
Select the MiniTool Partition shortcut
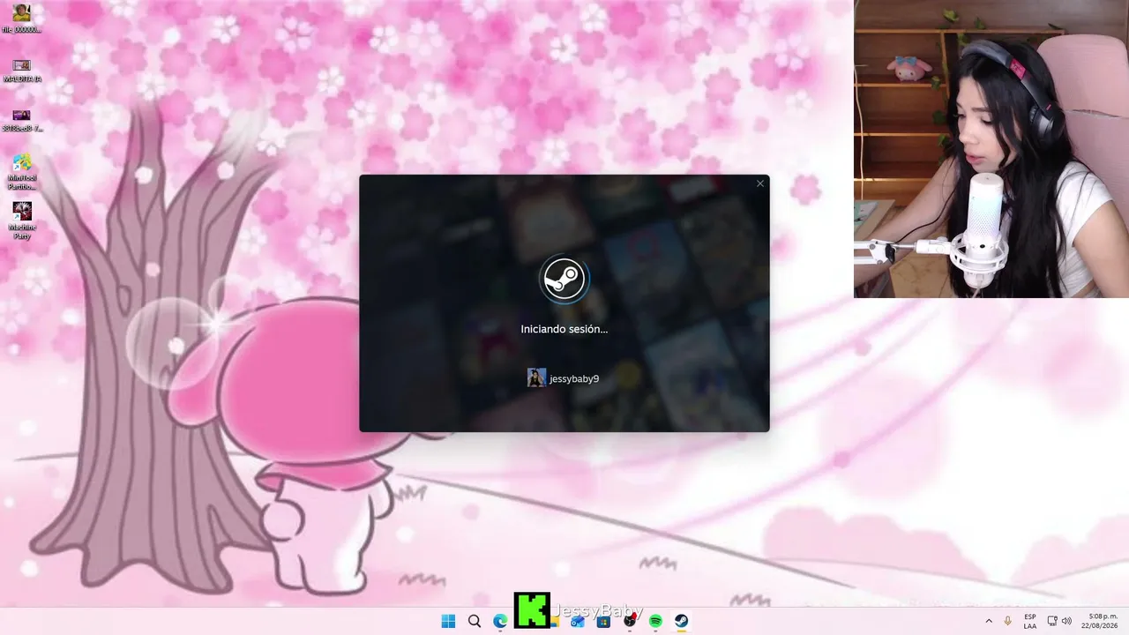click(22, 172)
